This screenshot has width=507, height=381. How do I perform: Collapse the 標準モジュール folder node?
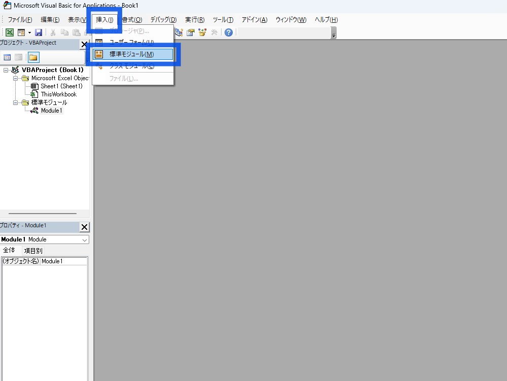tap(16, 102)
